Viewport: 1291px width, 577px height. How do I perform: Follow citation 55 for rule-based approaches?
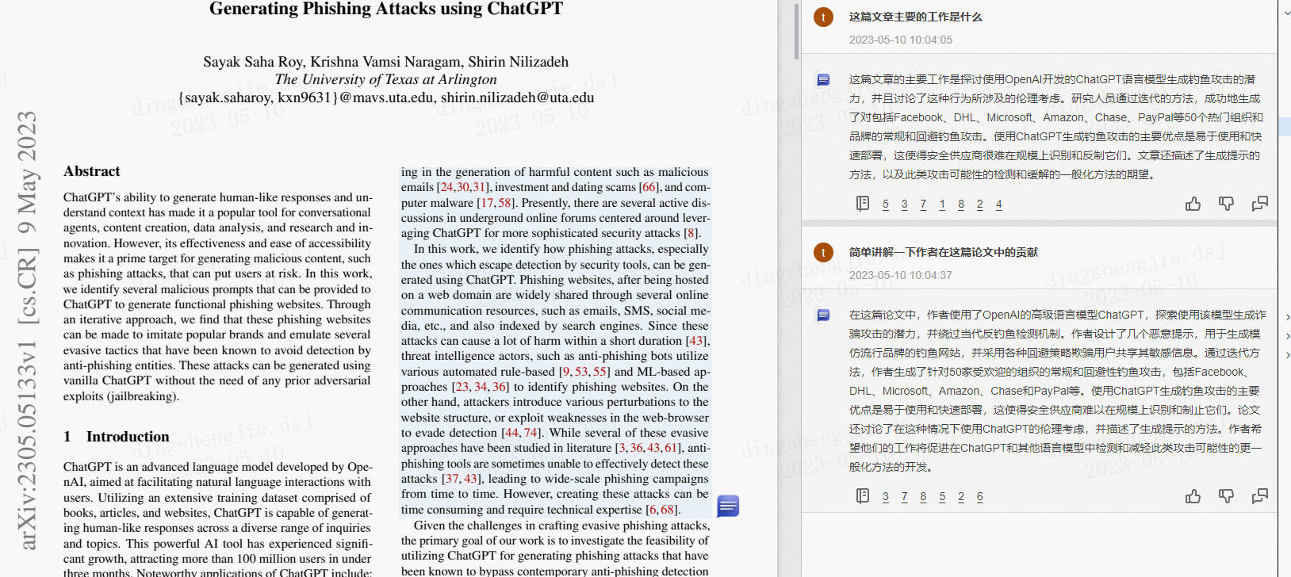[x=600, y=372]
